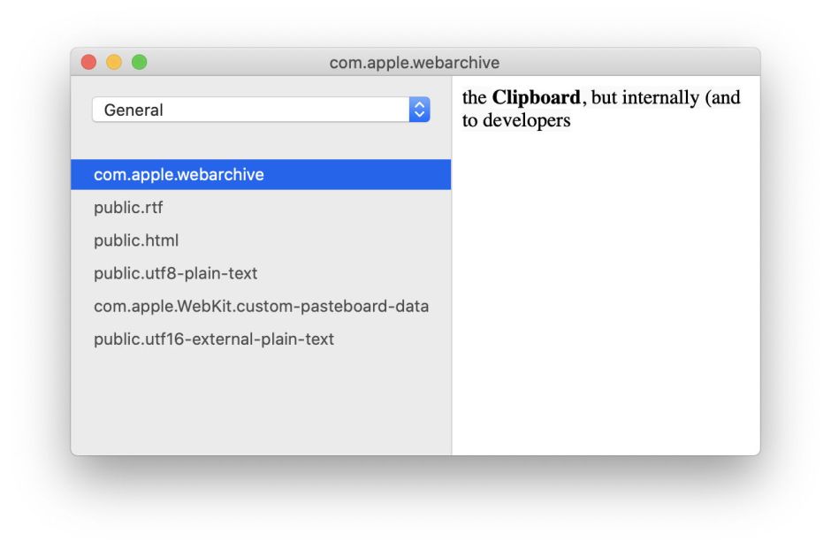Close the com.apple.webarchive window
This screenshot has width=831, height=549.
pos(88,62)
